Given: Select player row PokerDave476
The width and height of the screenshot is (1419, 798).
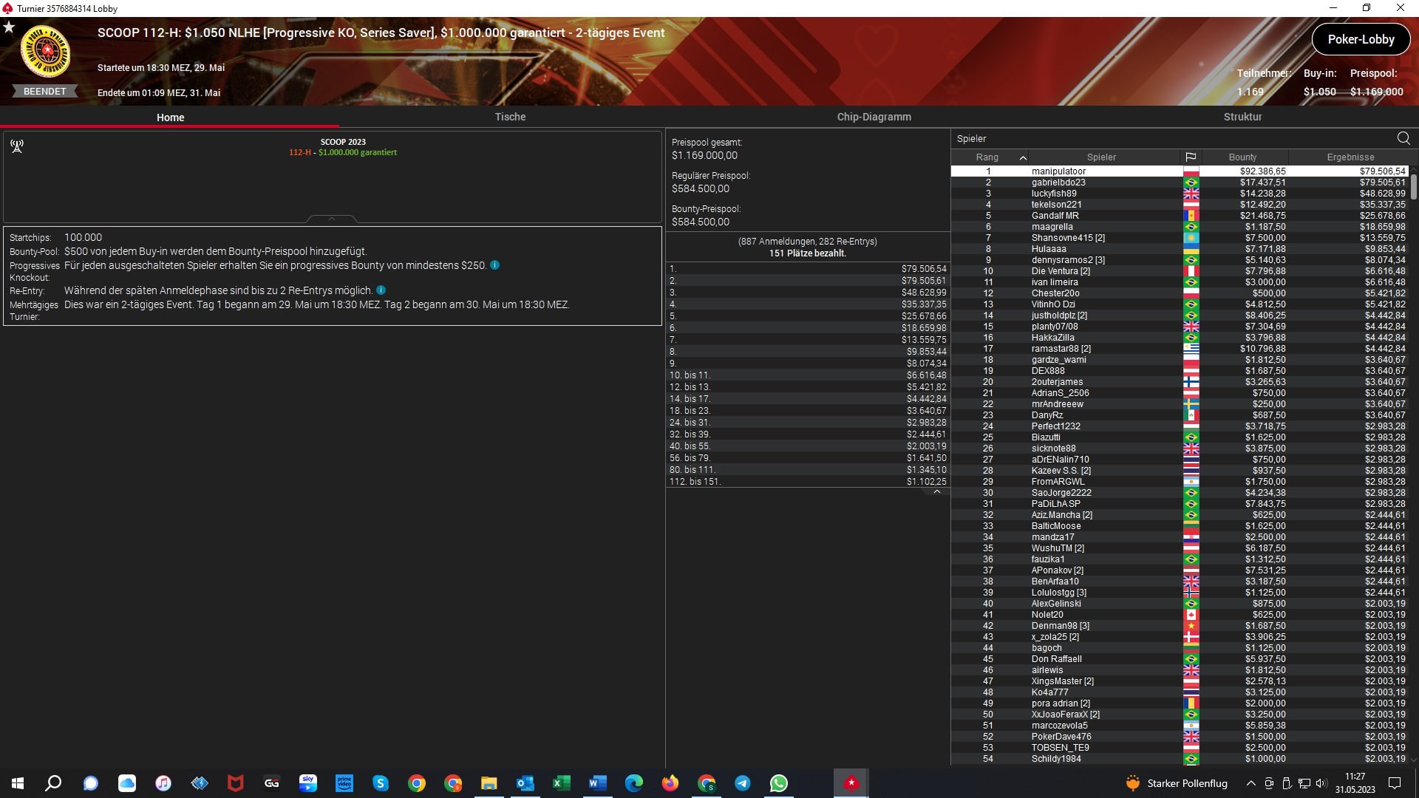Looking at the screenshot, I should (1180, 737).
